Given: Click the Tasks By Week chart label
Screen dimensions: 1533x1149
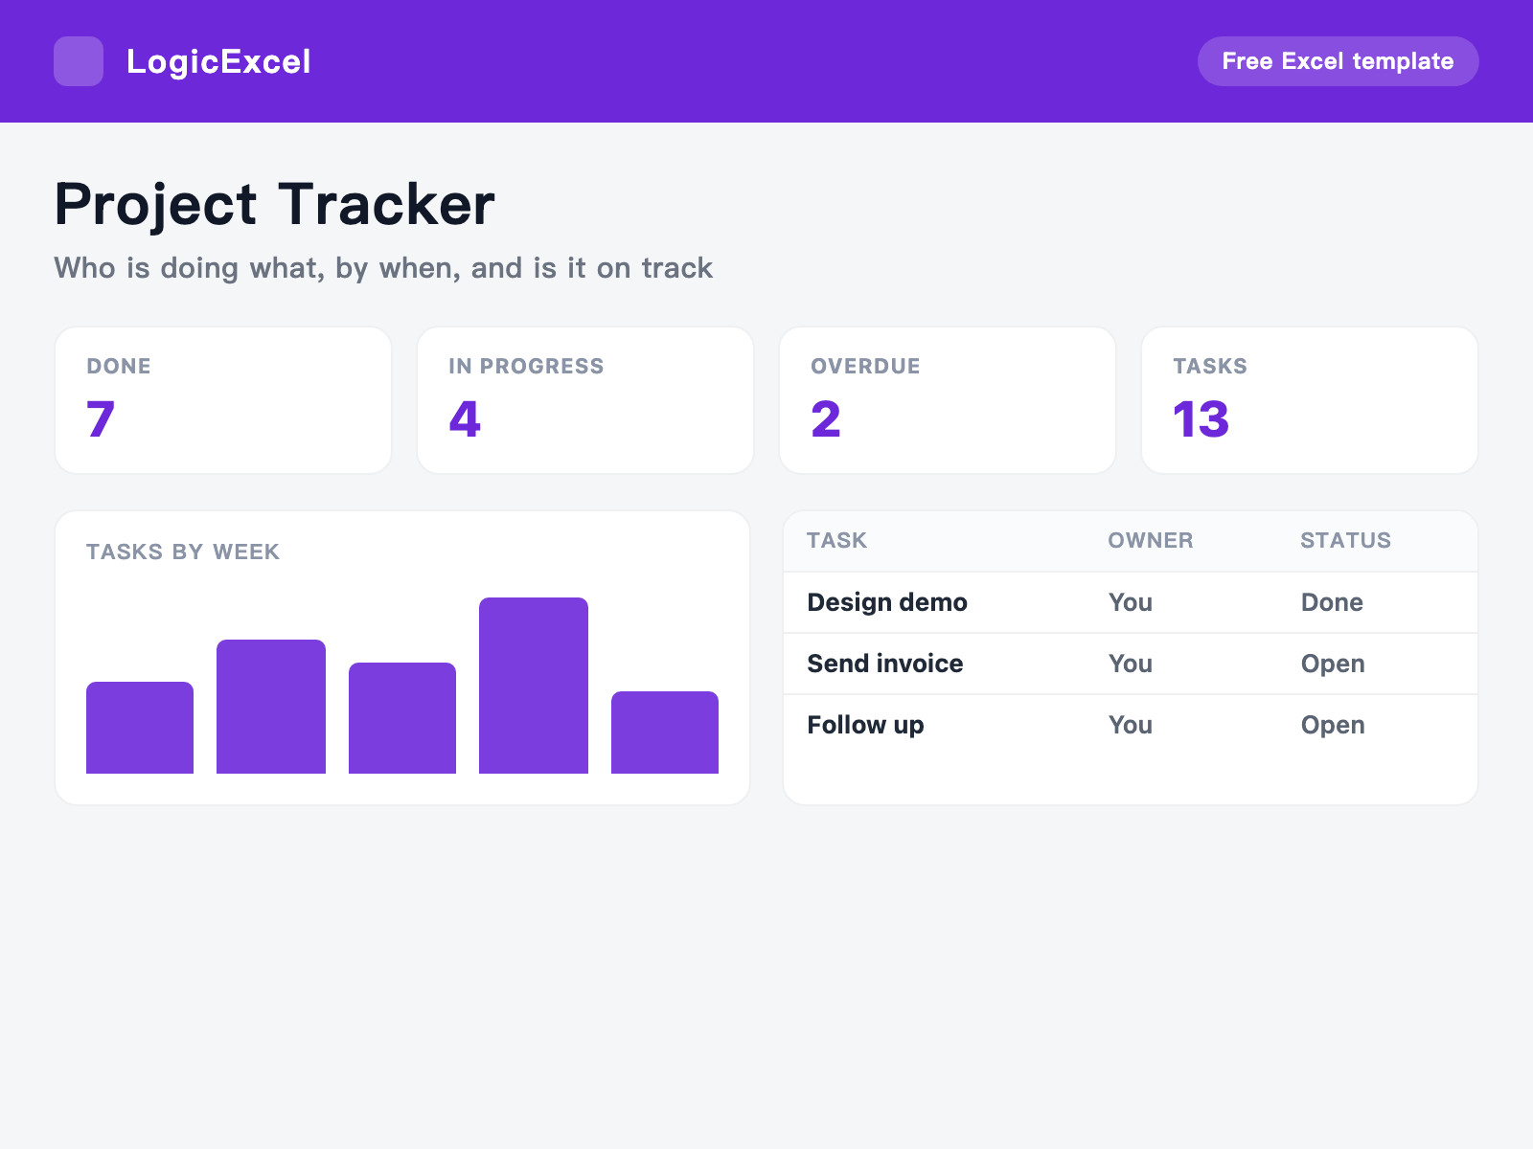Looking at the screenshot, I should tap(183, 552).
